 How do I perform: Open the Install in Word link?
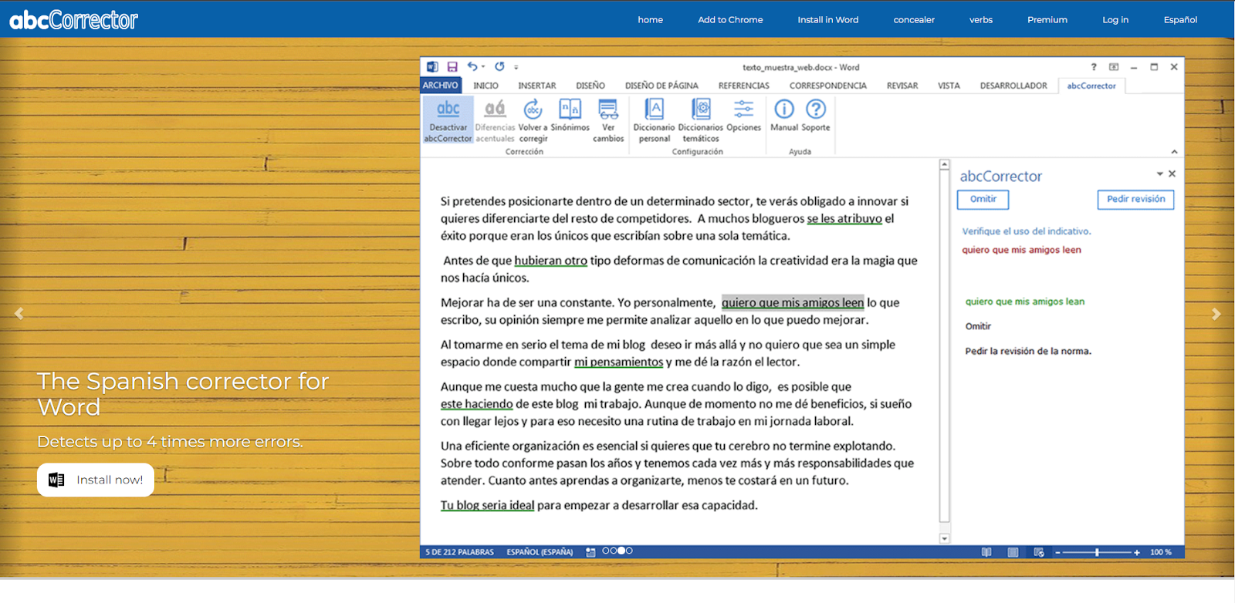point(827,20)
